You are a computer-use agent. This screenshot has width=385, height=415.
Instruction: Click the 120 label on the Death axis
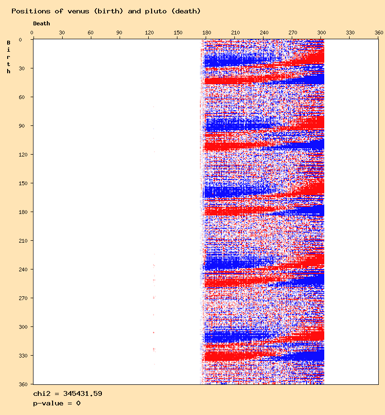(x=149, y=33)
